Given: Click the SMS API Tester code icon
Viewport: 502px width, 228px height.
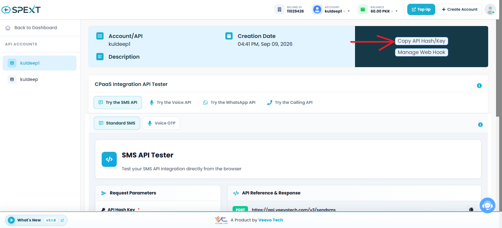Looking at the screenshot, I should (109, 159).
